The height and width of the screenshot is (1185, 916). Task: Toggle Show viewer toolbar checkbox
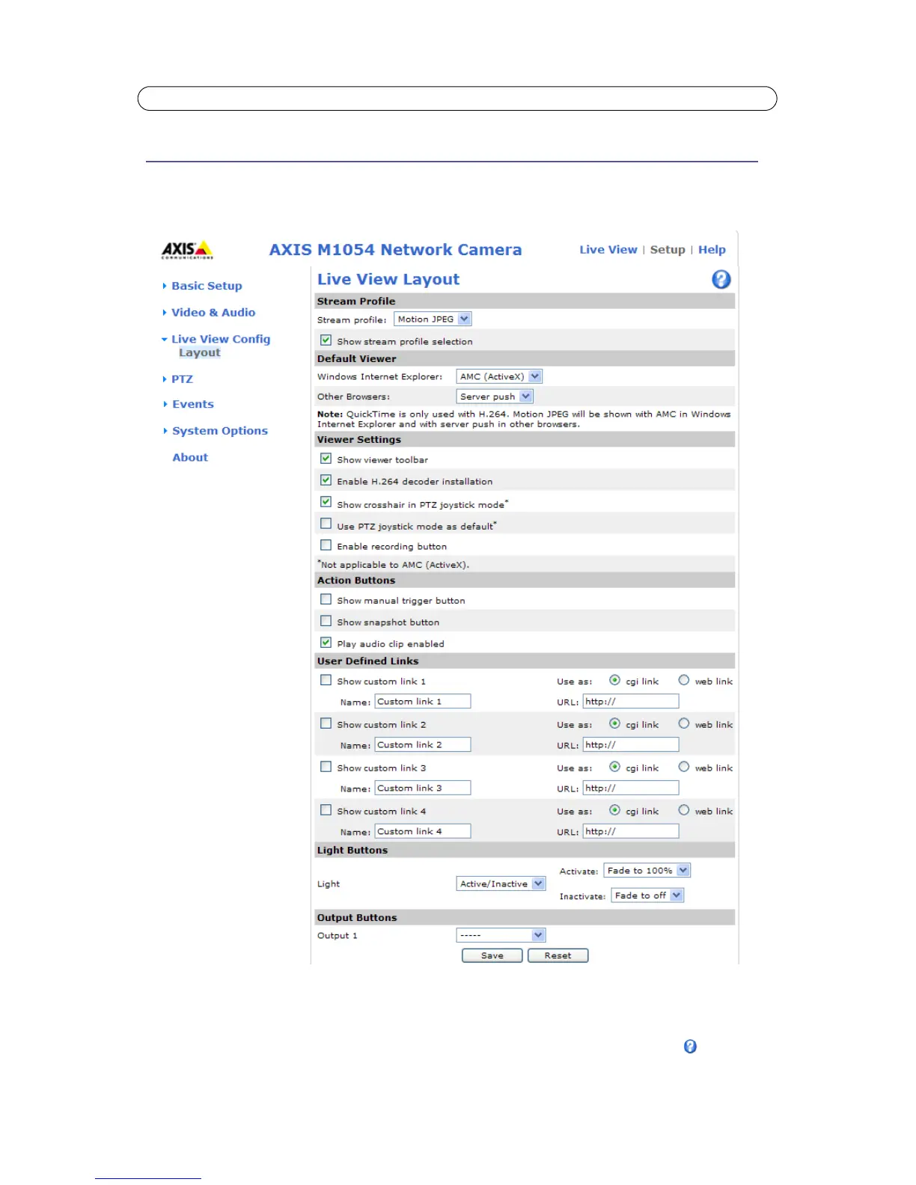click(x=326, y=459)
